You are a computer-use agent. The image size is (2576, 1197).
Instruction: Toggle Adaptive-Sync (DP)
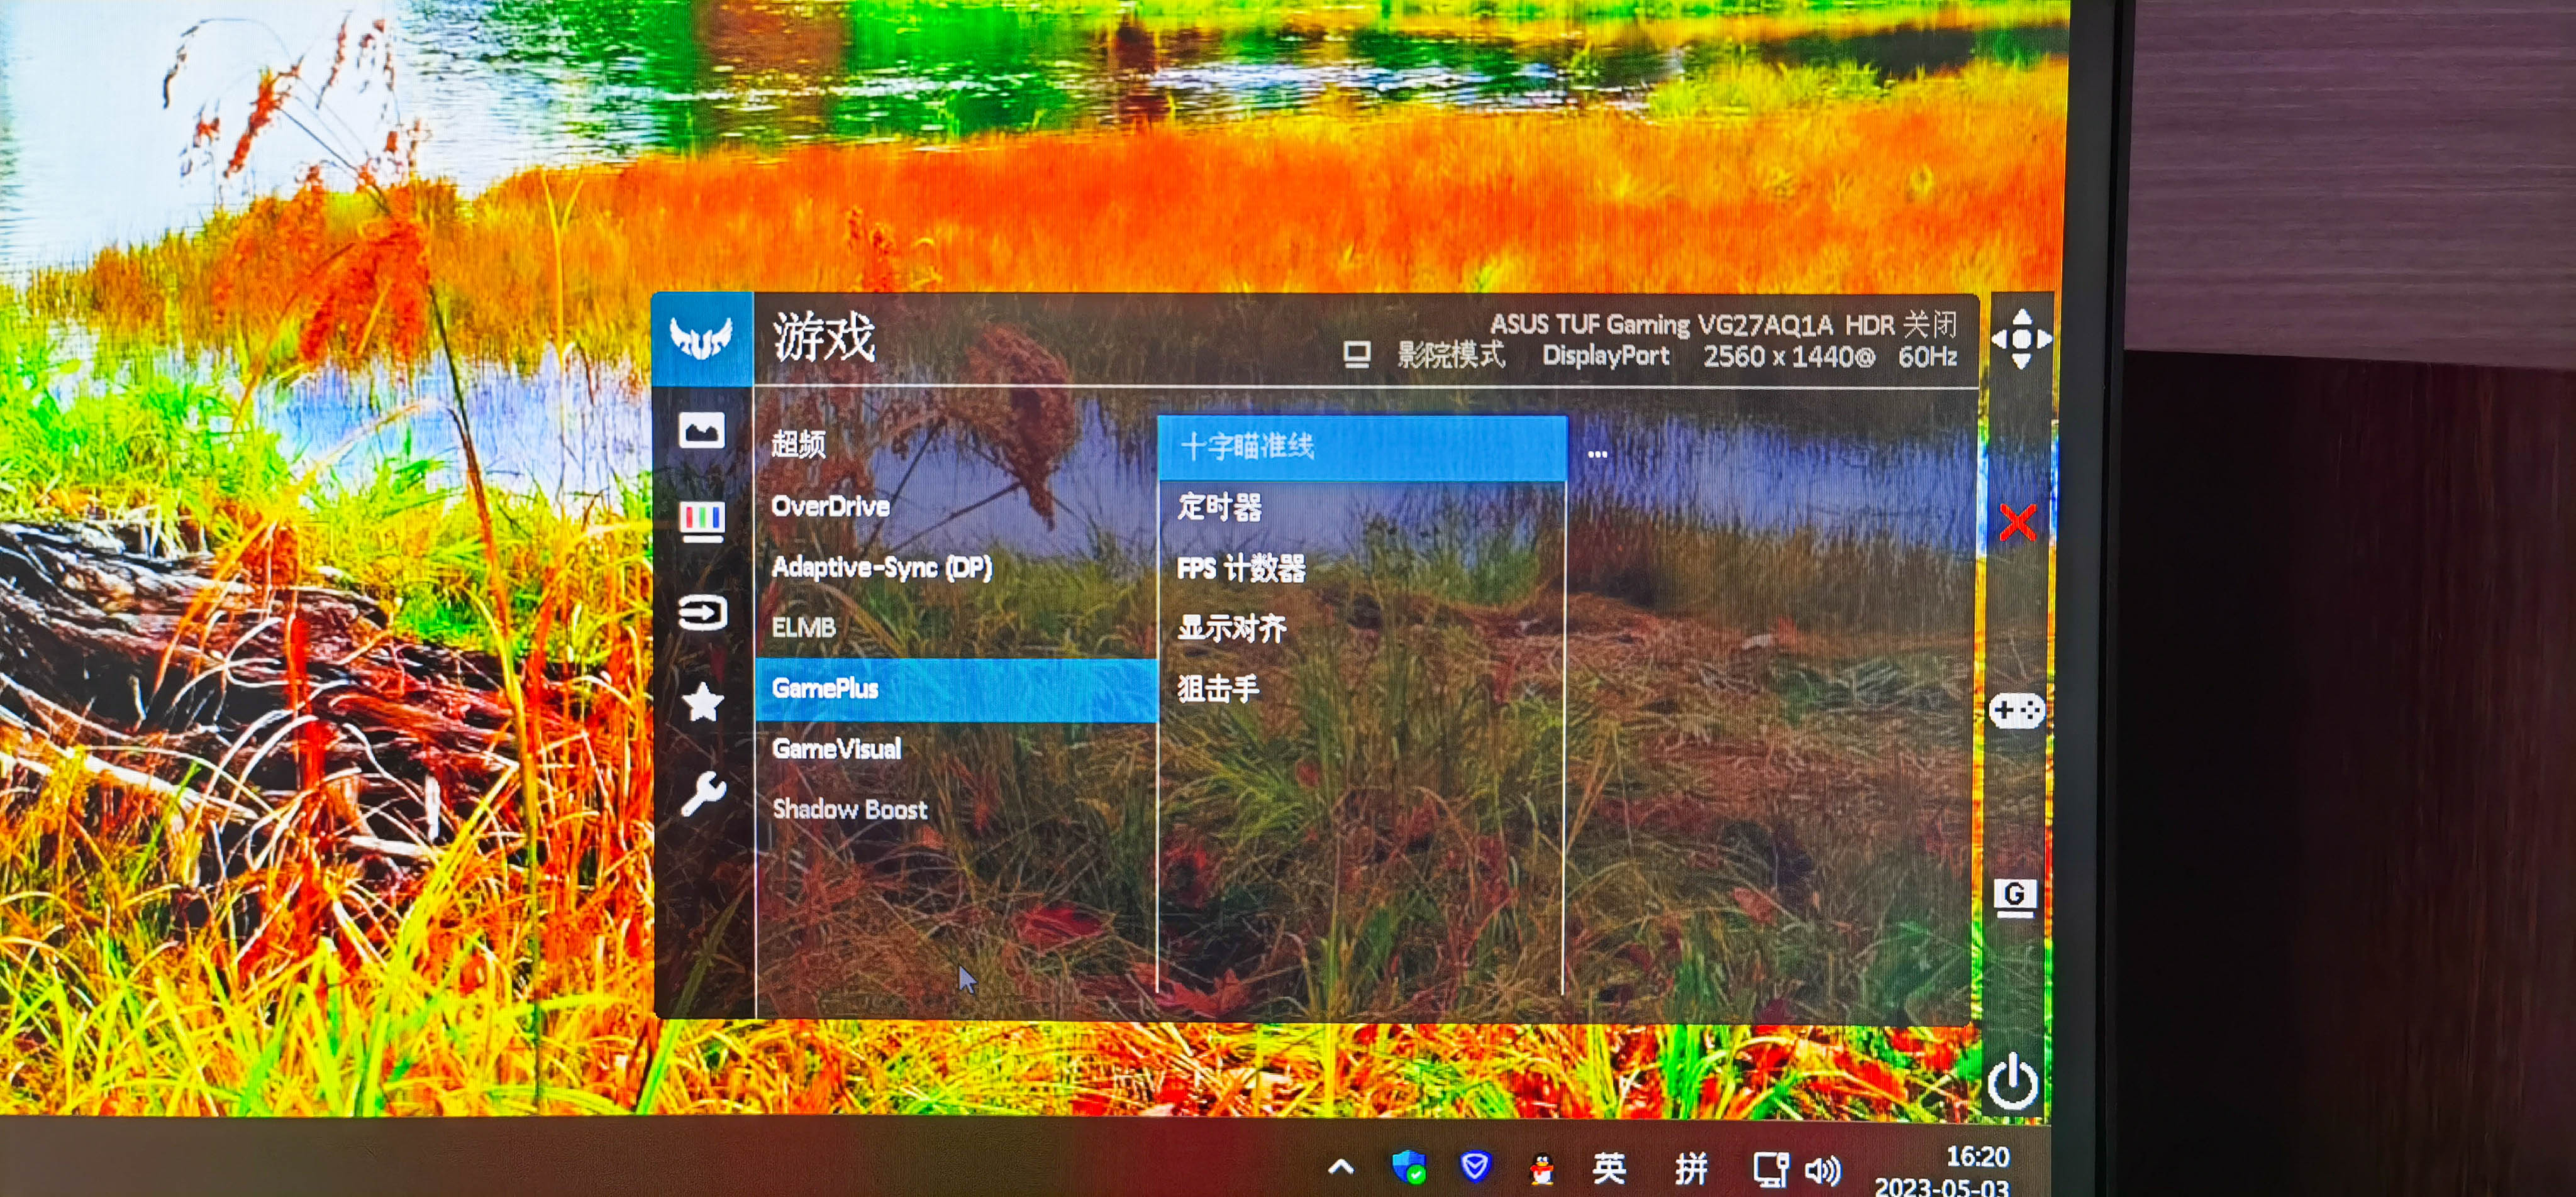coord(882,567)
